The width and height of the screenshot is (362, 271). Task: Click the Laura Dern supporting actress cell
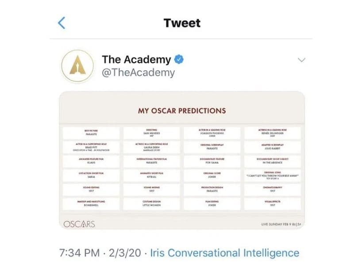point(152,147)
